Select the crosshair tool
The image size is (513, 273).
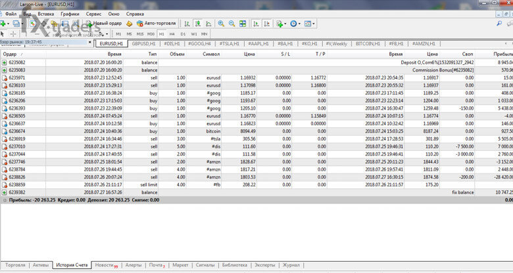click(x=13, y=34)
